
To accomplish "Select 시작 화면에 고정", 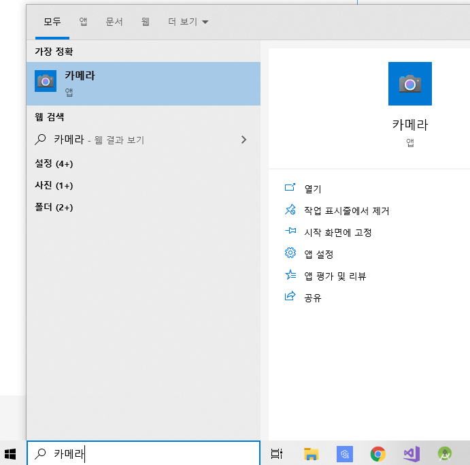I will pyautogui.click(x=338, y=233).
